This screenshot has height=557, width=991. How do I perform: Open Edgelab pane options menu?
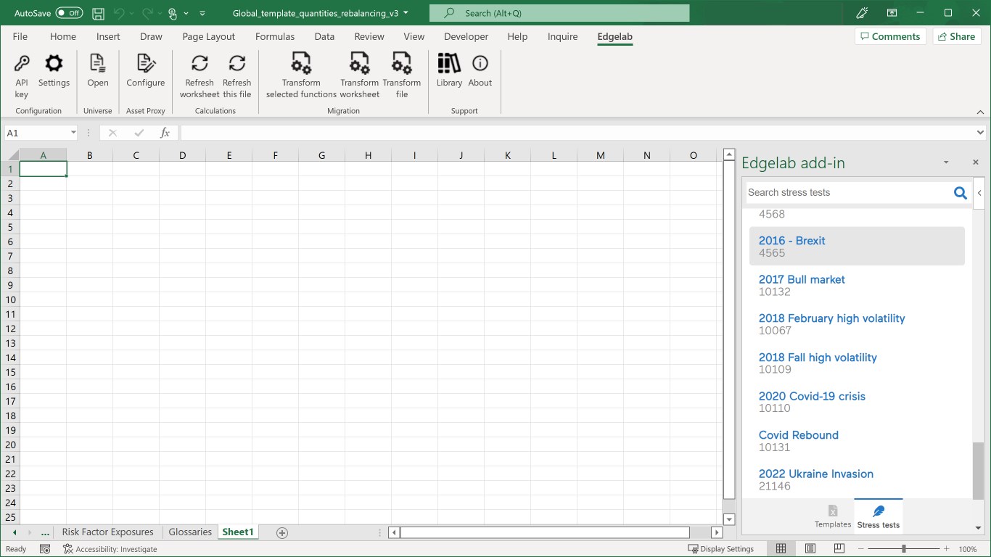pyautogui.click(x=946, y=162)
